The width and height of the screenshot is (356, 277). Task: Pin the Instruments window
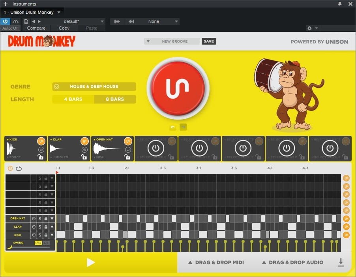click(340, 4)
